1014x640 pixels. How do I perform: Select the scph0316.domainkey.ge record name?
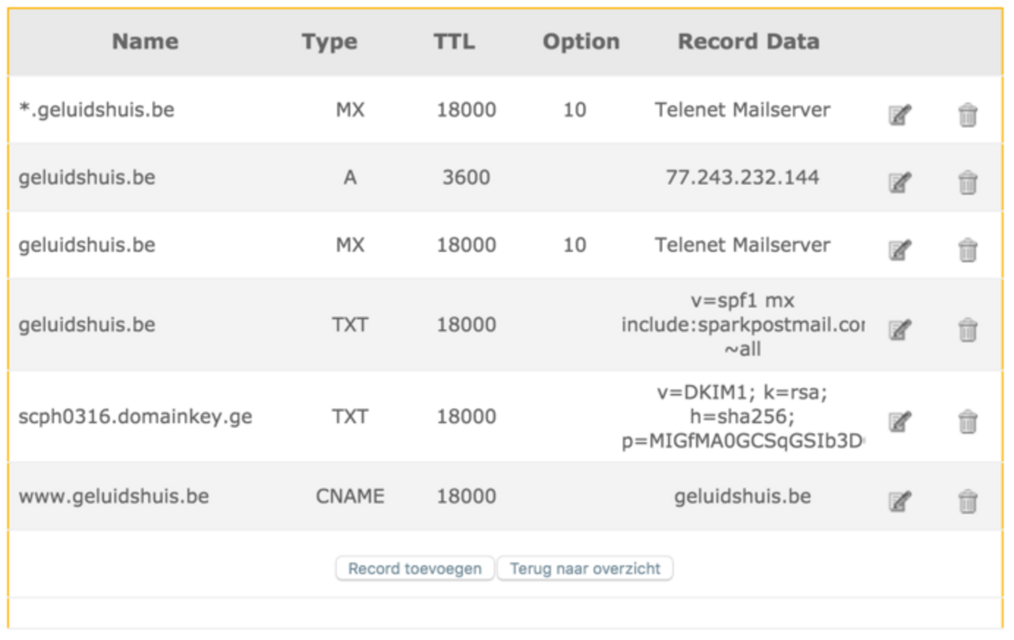tap(136, 417)
